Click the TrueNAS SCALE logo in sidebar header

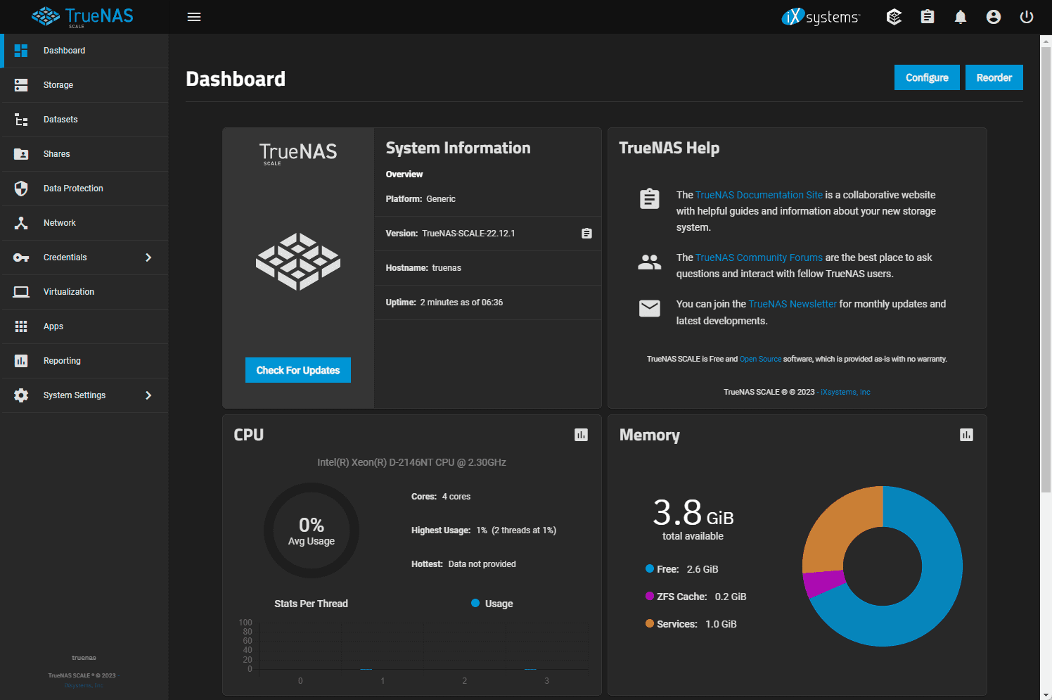click(x=83, y=17)
